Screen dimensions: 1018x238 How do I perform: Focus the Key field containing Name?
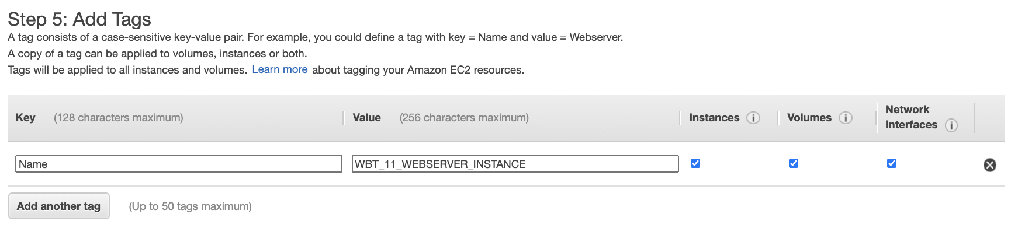click(178, 164)
